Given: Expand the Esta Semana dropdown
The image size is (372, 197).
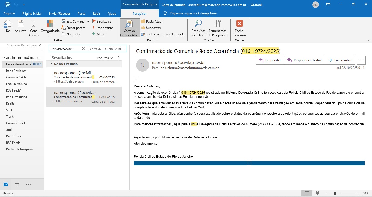Looking at the screenshot, I should click(88, 21).
